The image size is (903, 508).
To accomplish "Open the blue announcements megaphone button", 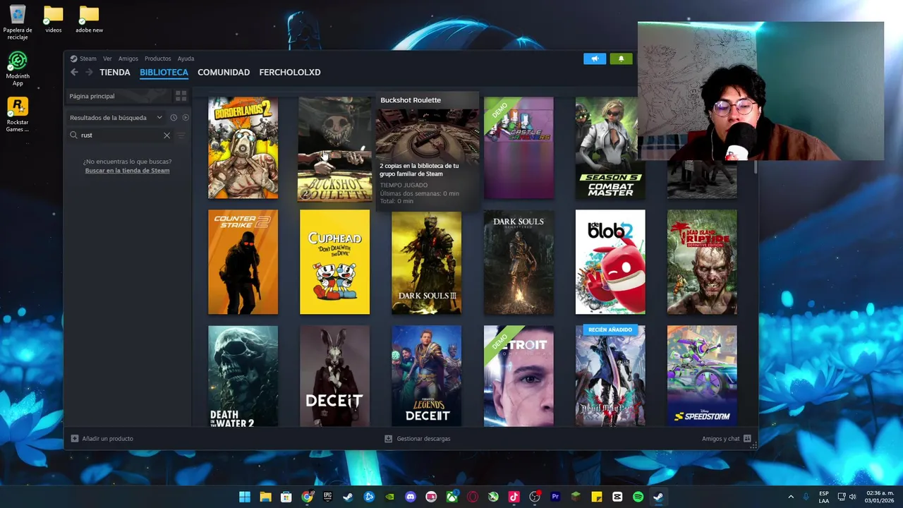I will 595,59.
